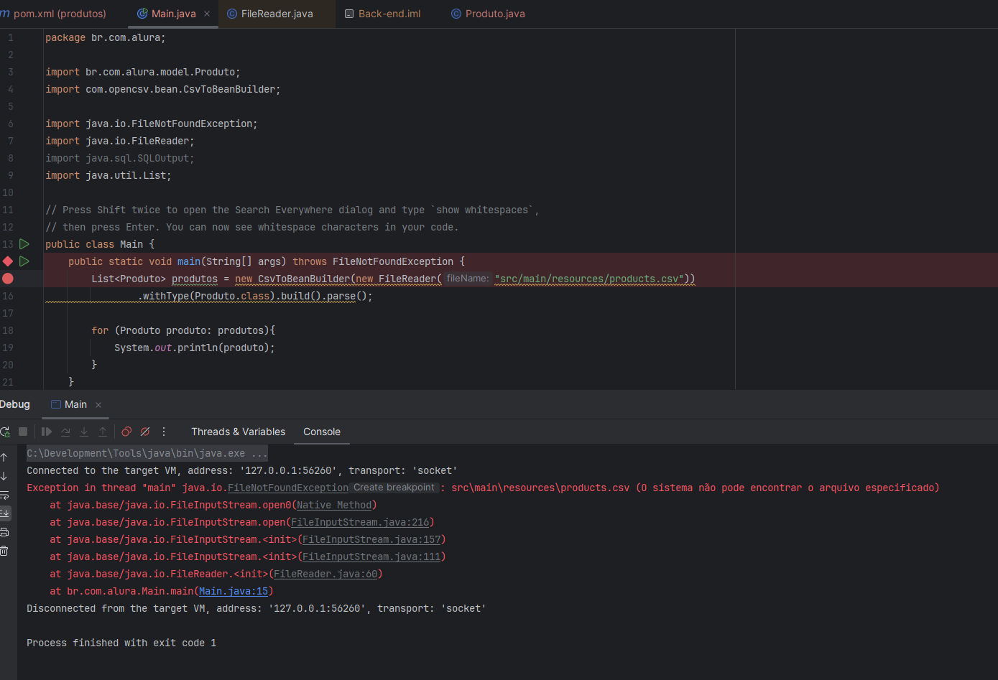Toggle soft-wrap in the console

point(4,495)
